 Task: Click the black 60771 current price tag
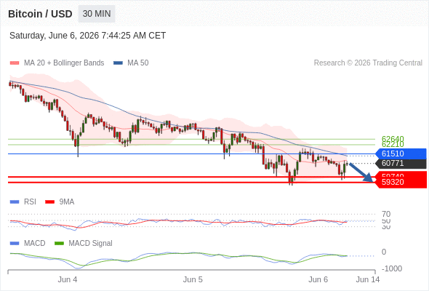[x=401, y=164]
